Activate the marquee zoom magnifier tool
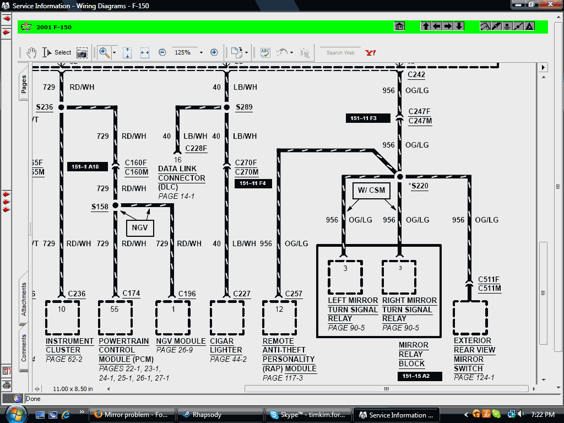Image resolution: width=564 pixels, height=423 pixels. click(x=104, y=52)
